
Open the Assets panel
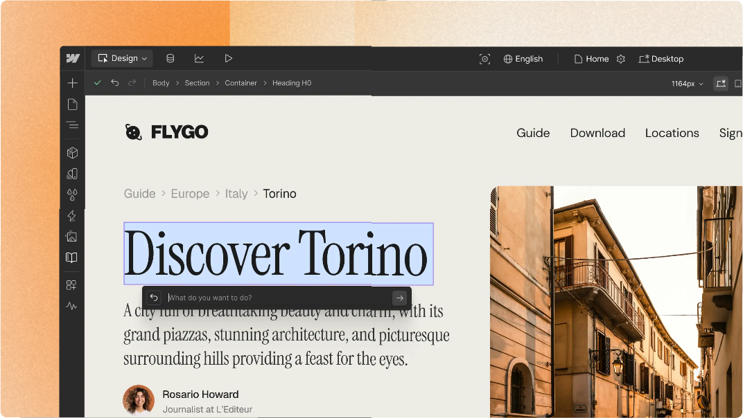[72, 236]
